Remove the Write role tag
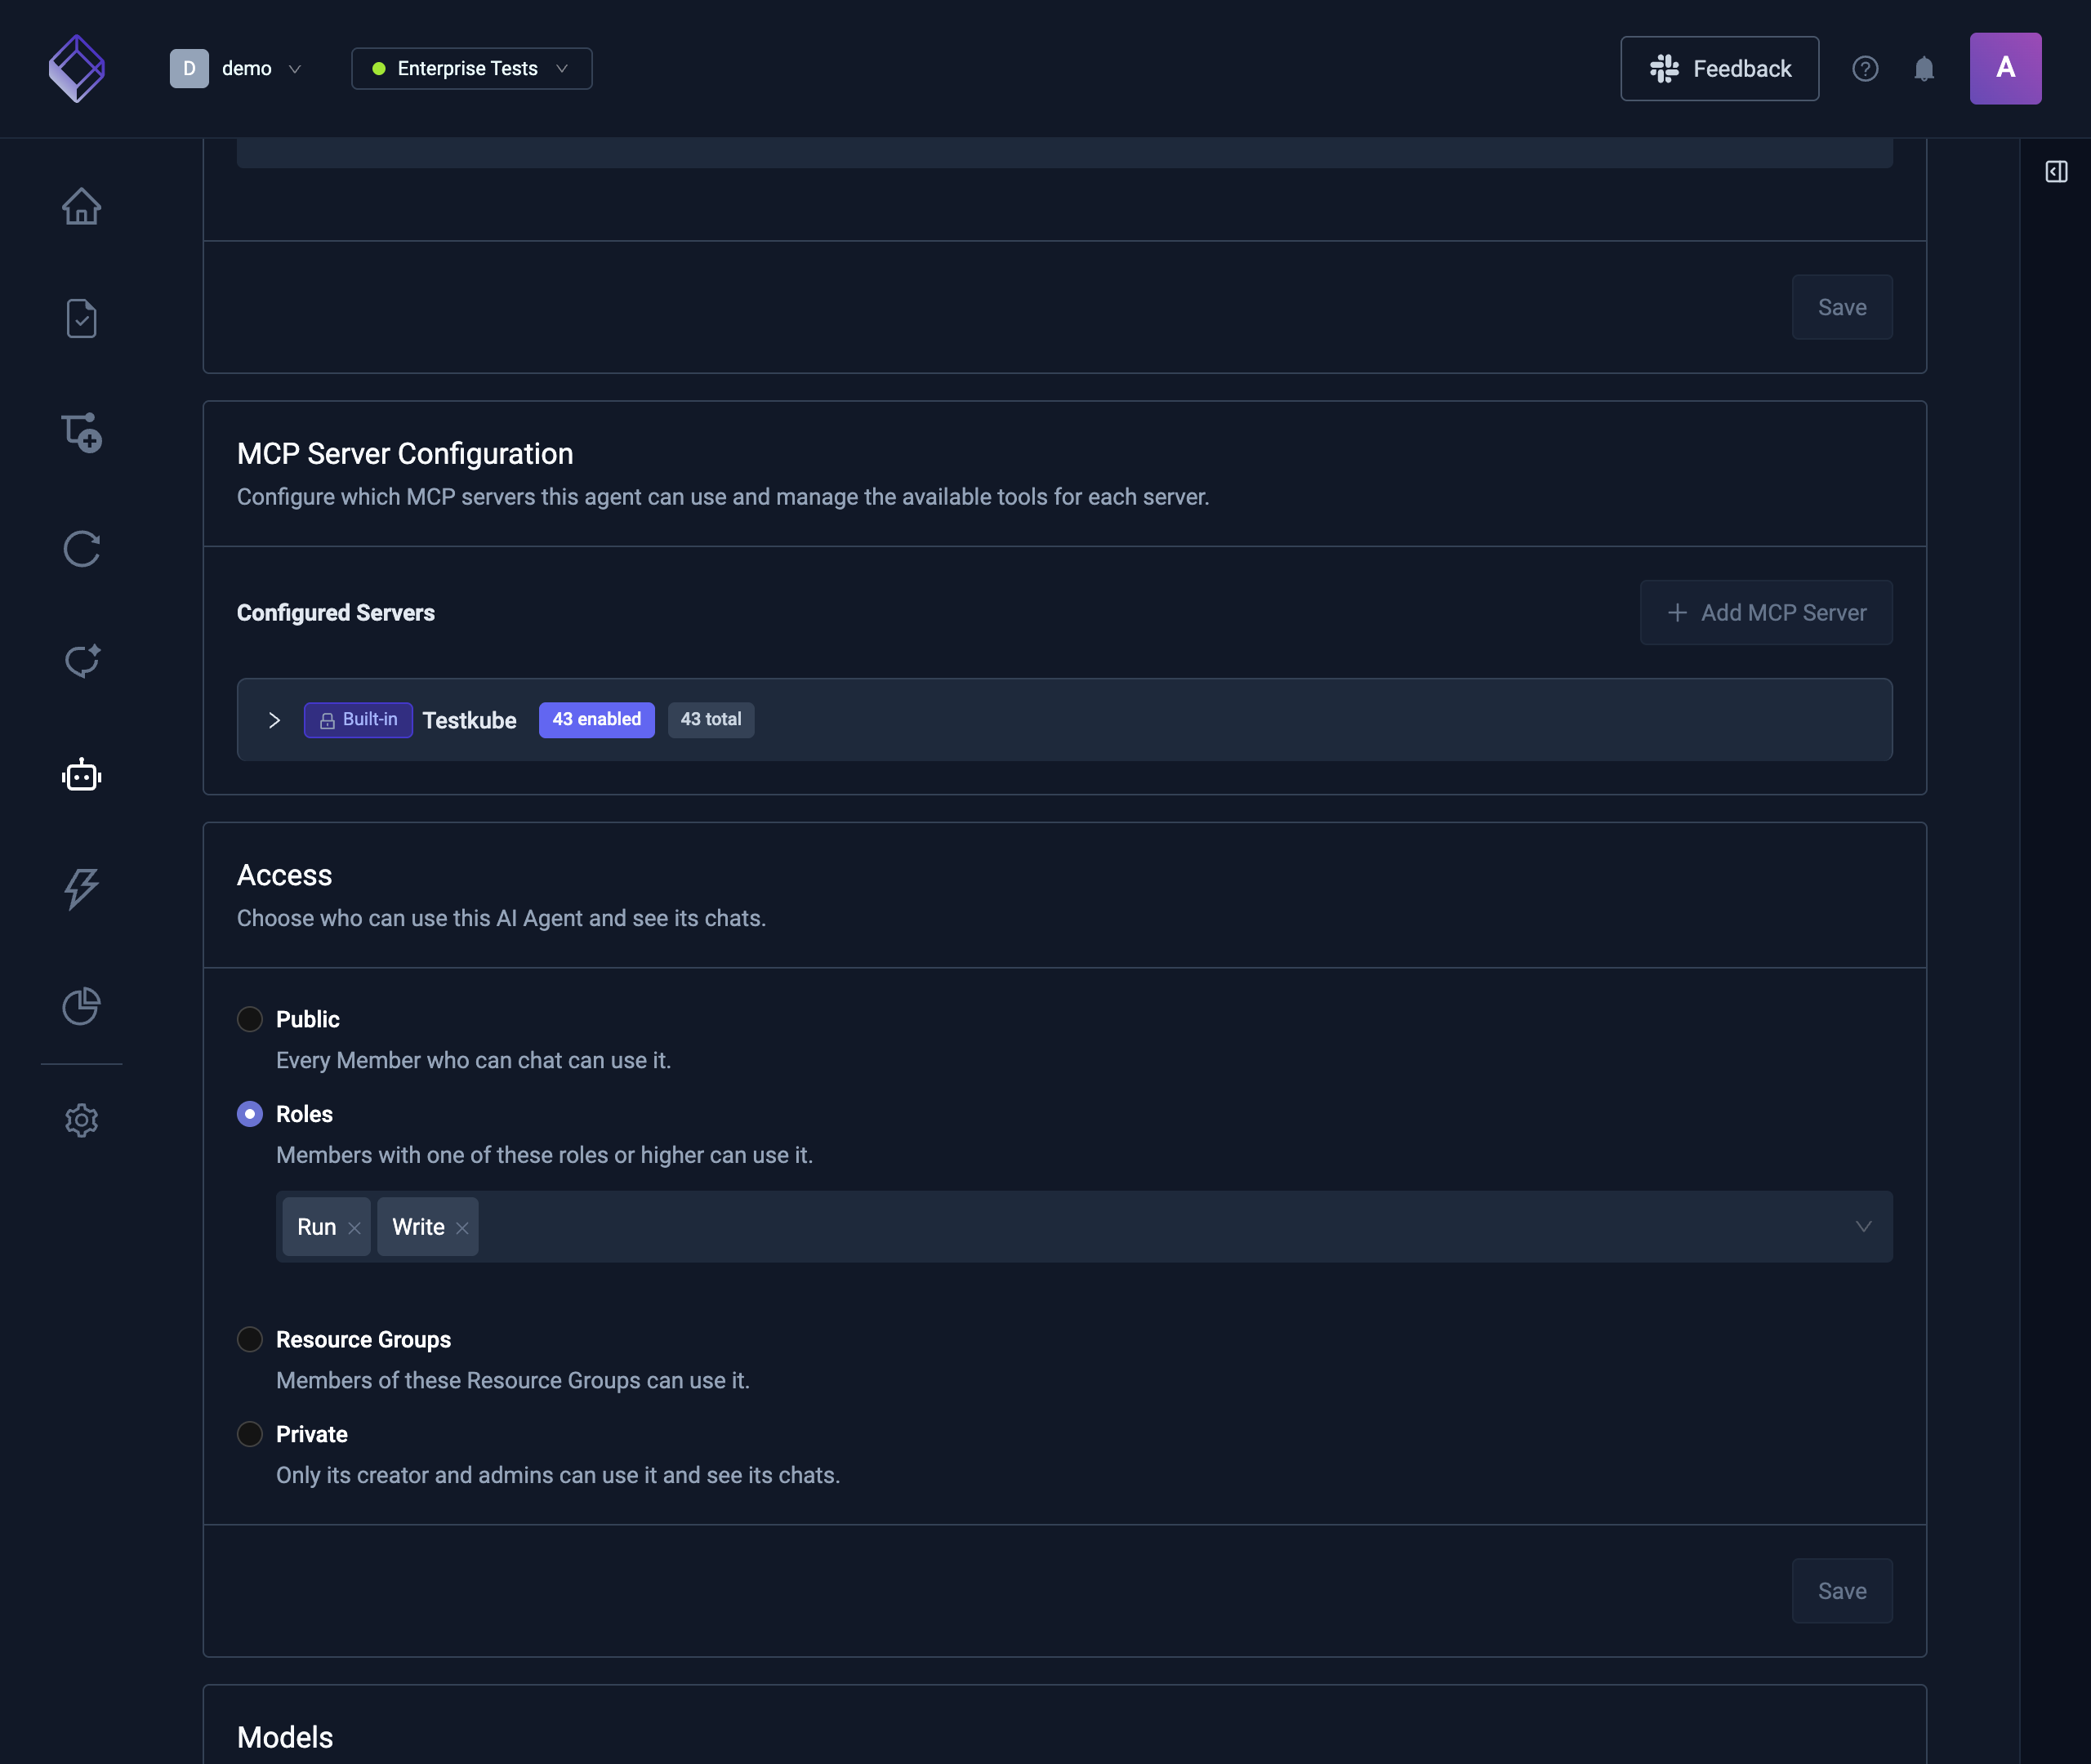Viewport: 2091px width, 1764px height. [x=462, y=1228]
